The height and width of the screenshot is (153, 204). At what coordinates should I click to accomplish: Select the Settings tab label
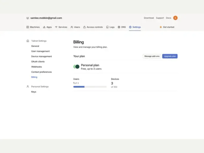click(x=137, y=27)
